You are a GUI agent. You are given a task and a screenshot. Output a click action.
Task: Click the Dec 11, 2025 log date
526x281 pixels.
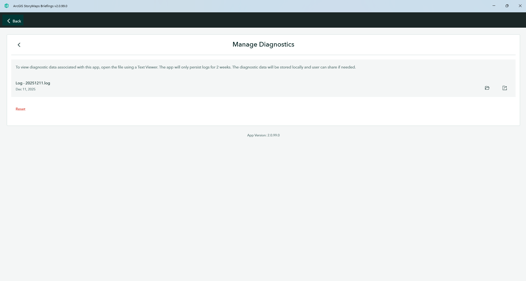click(x=26, y=89)
